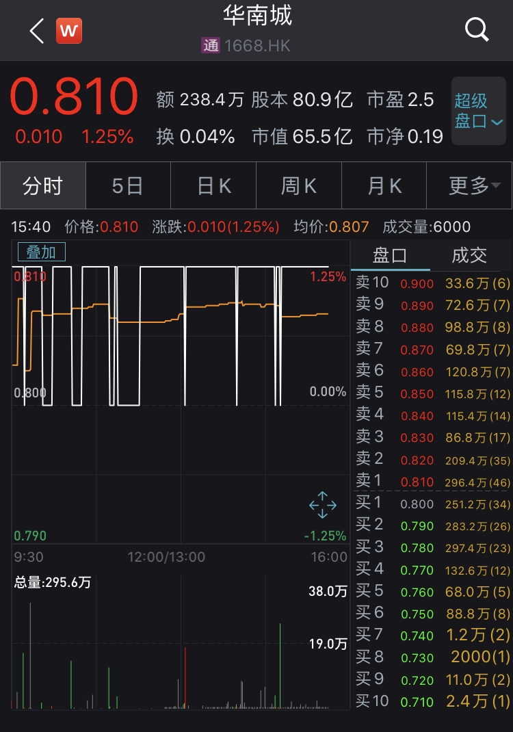Tap the 38.0万 volume axis label
513x732 pixels.
(x=328, y=592)
